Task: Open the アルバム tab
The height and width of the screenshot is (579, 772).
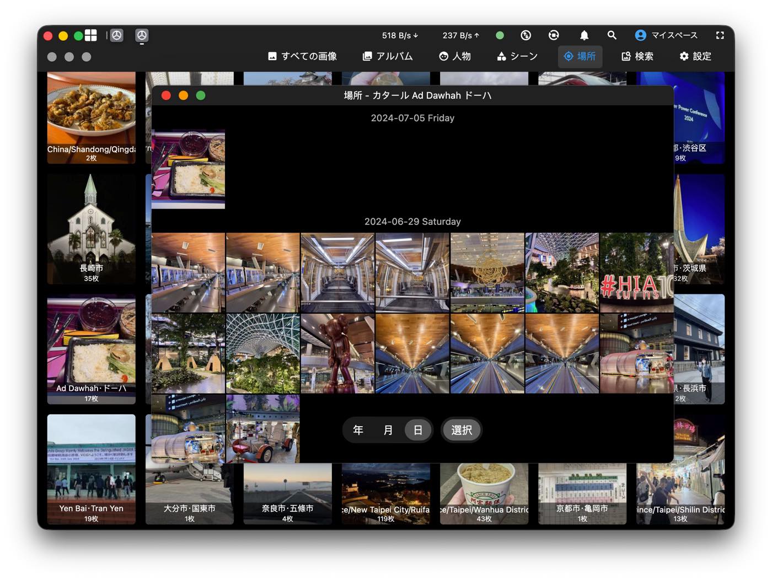Action: [388, 56]
